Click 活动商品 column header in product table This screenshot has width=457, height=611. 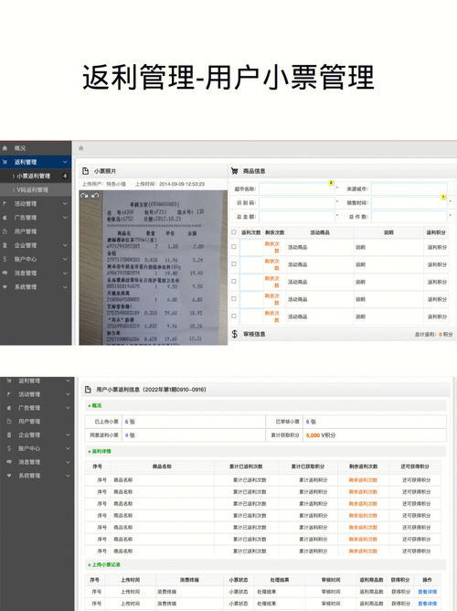320,232
